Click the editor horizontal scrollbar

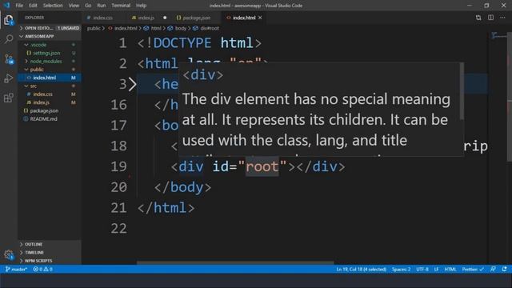(x=235, y=262)
